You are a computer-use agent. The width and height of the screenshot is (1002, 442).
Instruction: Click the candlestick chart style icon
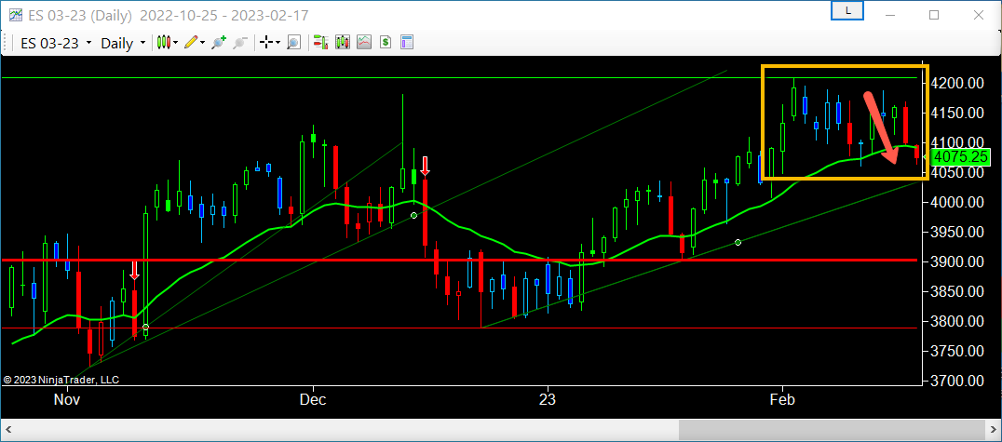click(164, 43)
